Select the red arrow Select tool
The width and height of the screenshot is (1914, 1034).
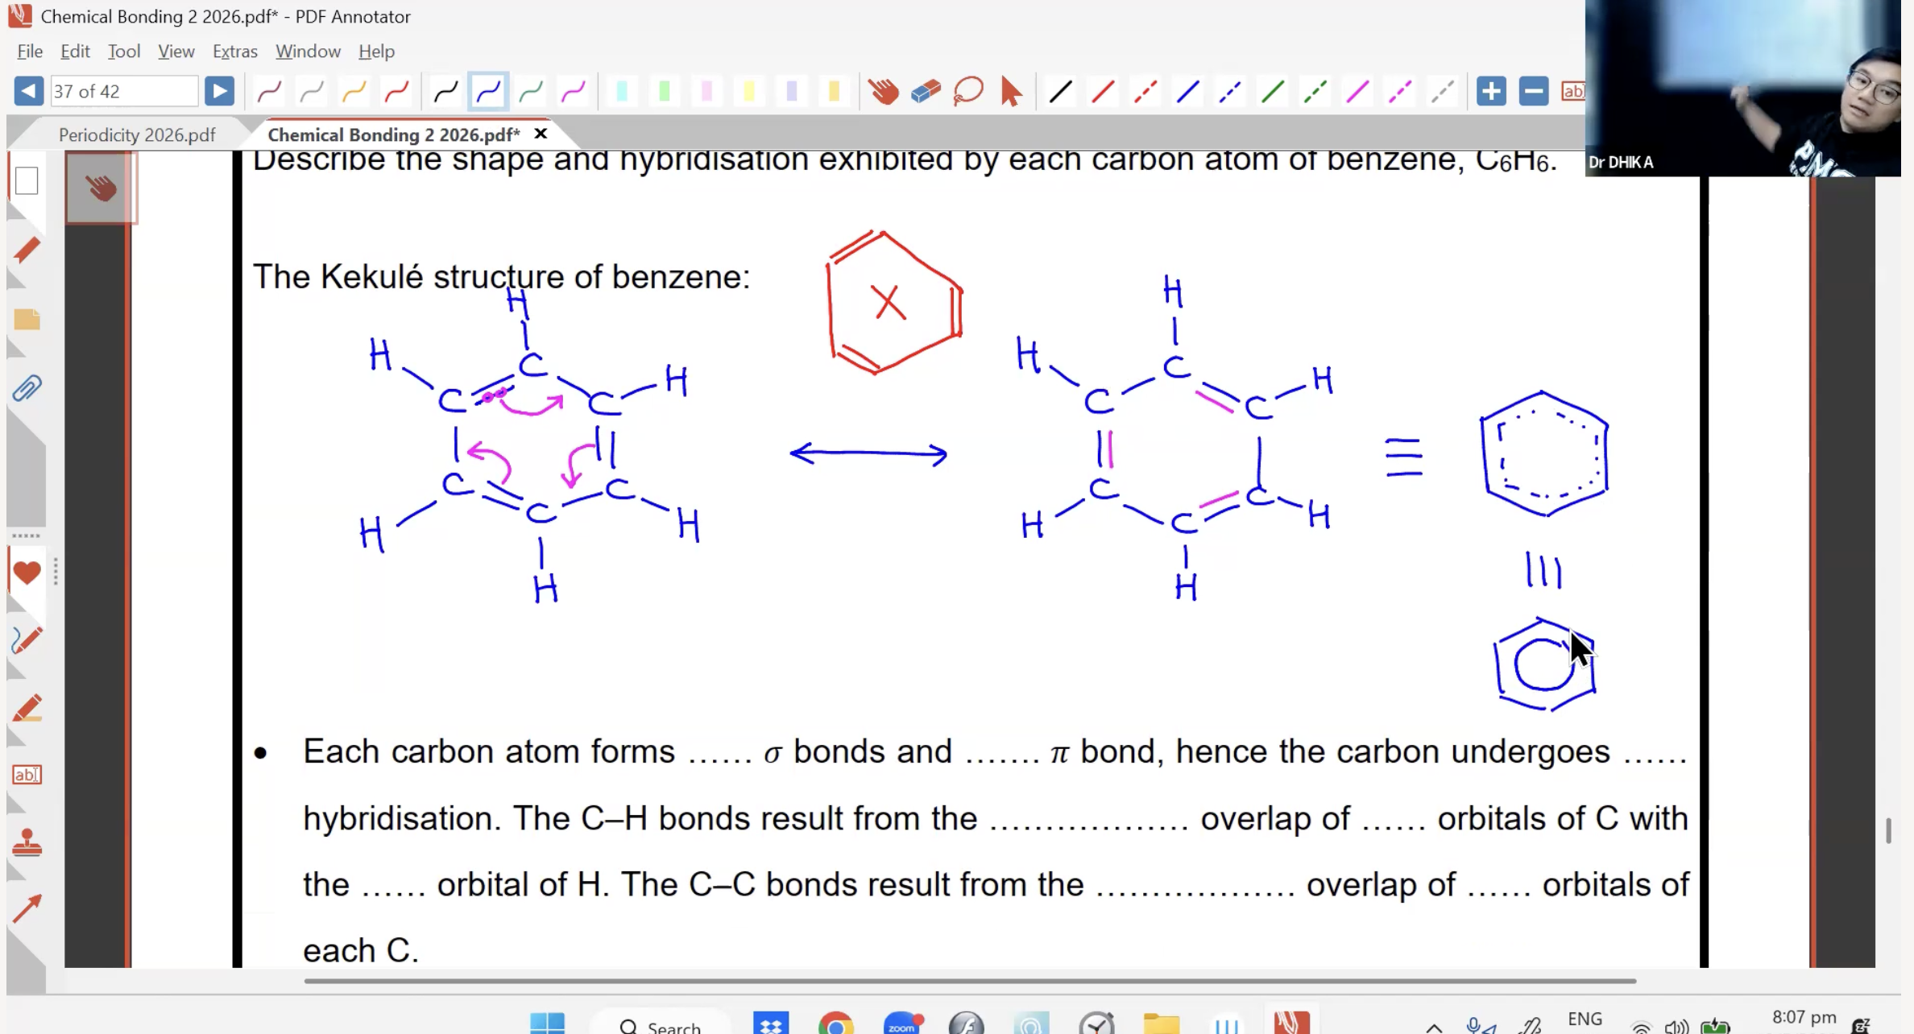[1011, 91]
